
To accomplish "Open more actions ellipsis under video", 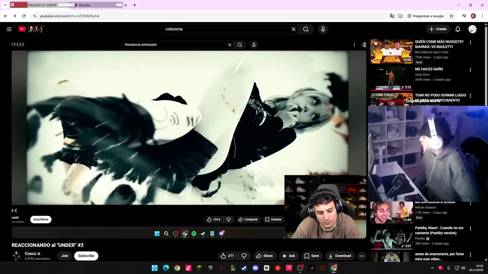I will pos(361,256).
